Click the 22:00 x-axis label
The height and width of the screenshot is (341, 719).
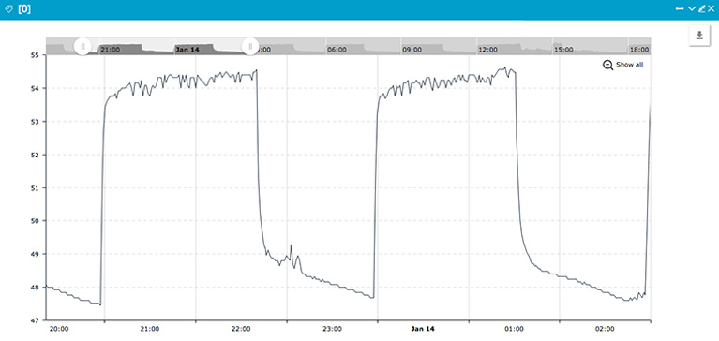(241, 329)
